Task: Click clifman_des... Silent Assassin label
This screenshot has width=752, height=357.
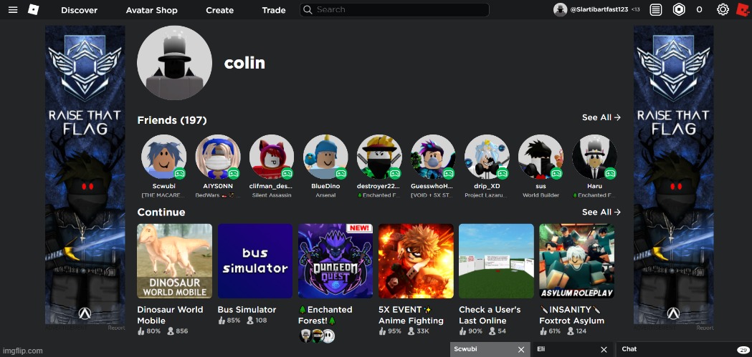Action: point(272,195)
